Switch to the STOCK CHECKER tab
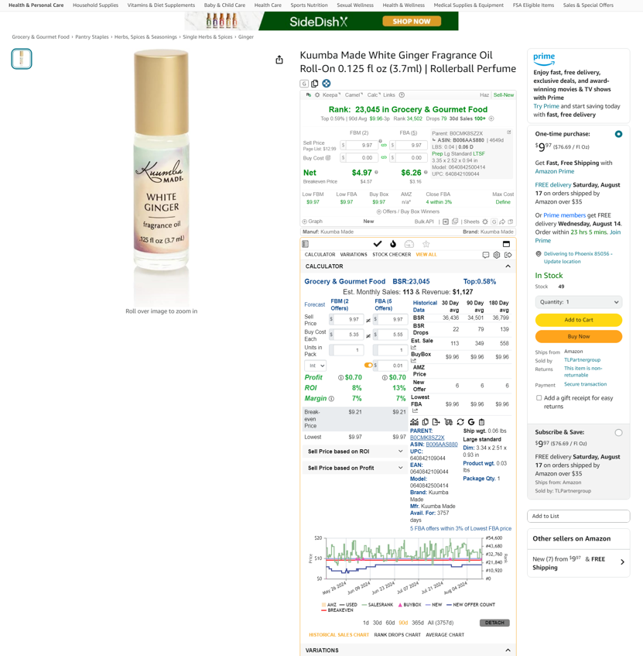643x656 pixels. point(392,254)
